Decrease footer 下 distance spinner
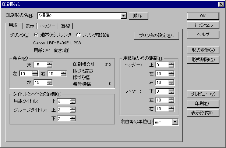 (x=171, y=92)
